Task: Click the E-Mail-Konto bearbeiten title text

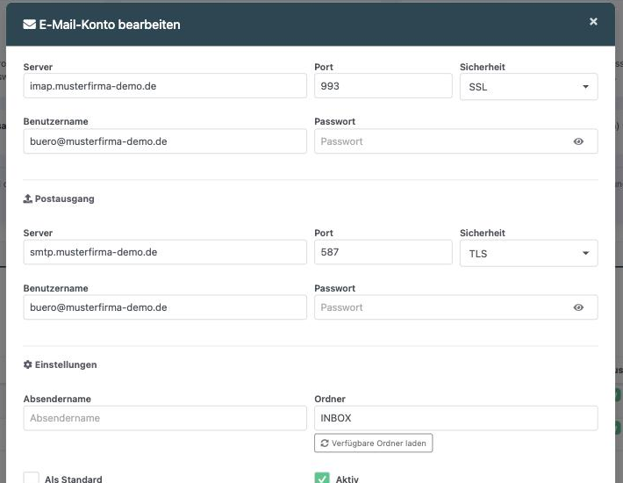Action: [110, 25]
